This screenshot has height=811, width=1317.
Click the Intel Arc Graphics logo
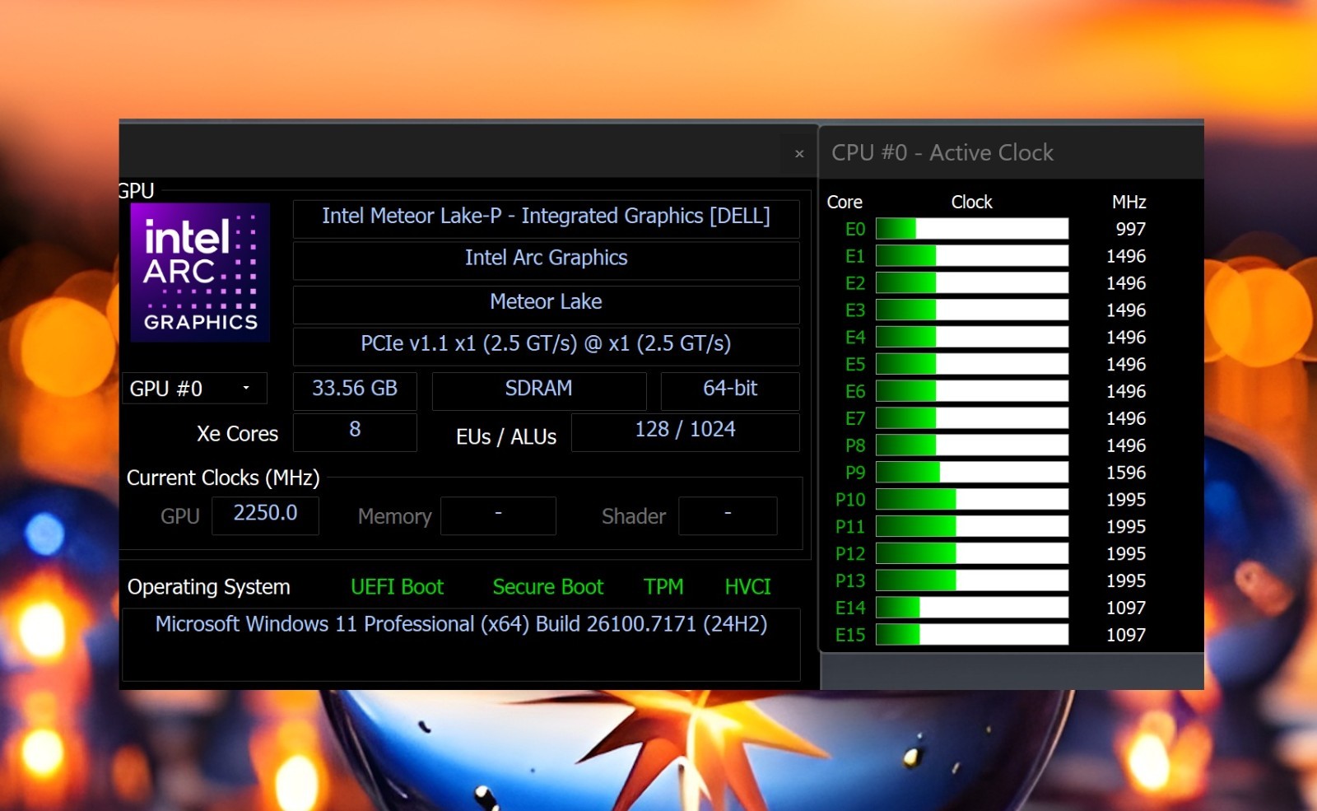click(200, 273)
